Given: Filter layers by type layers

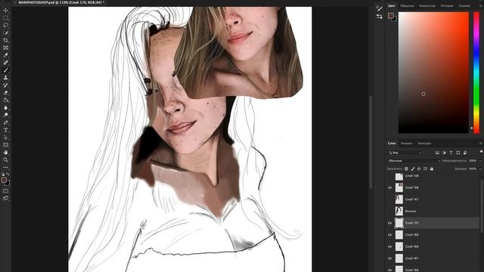Looking at the screenshot, I should (x=451, y=153).
